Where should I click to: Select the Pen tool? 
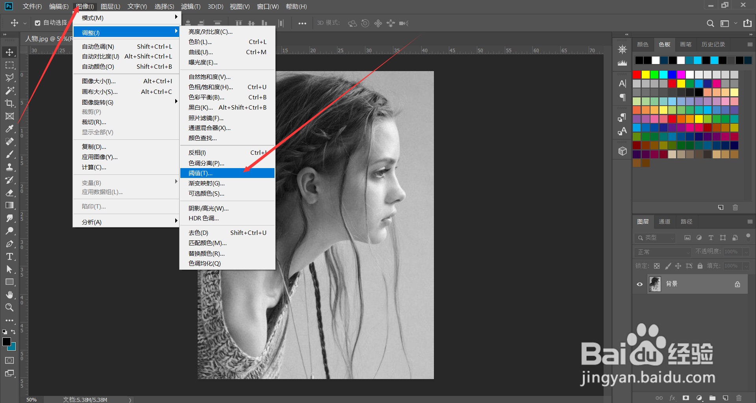coord(9,244)
